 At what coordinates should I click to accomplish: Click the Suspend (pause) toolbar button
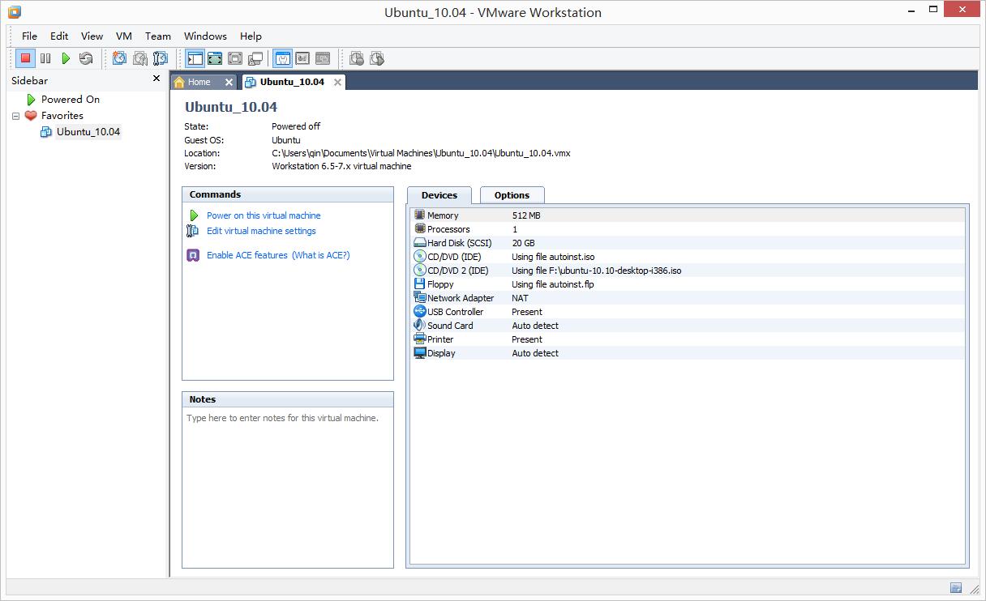pos(45,58)
